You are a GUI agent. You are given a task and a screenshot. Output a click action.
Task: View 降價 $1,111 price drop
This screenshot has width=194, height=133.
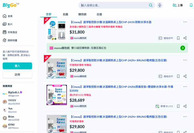(164, 106)
